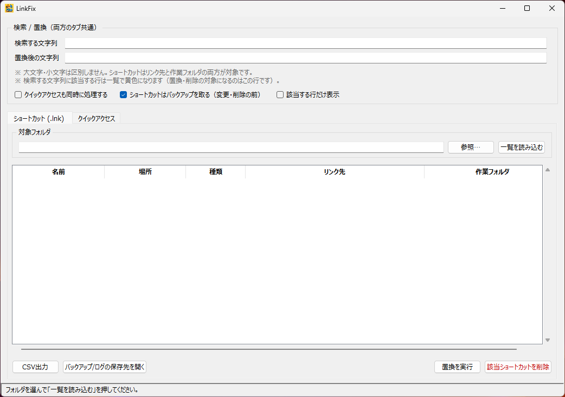The image size is (565, 397).
Task: Select the ショートカット (.lnk) tab
Action: pyautogui.click(x=39, y=119)
